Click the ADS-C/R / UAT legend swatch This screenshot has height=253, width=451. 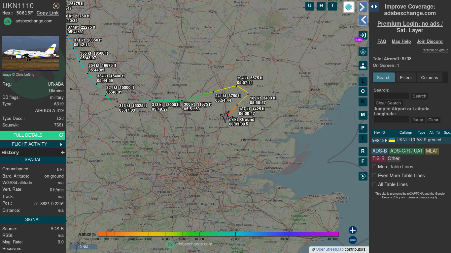point(406,151)
